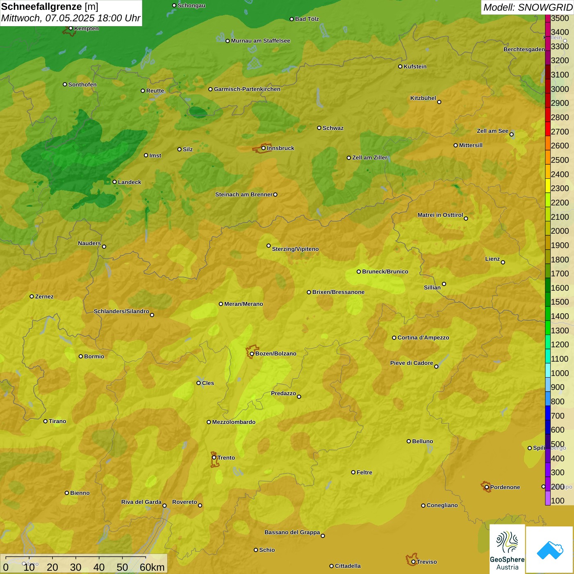This screenshot has height=574, width=574.
Task: Click the Cles label
Action: coord(208,383)
